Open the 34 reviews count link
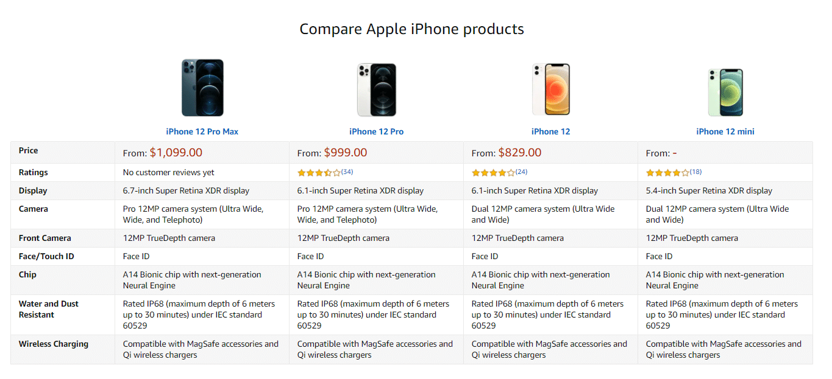The height and width of the screenshot is (379, 832). (x=347, y=172)
